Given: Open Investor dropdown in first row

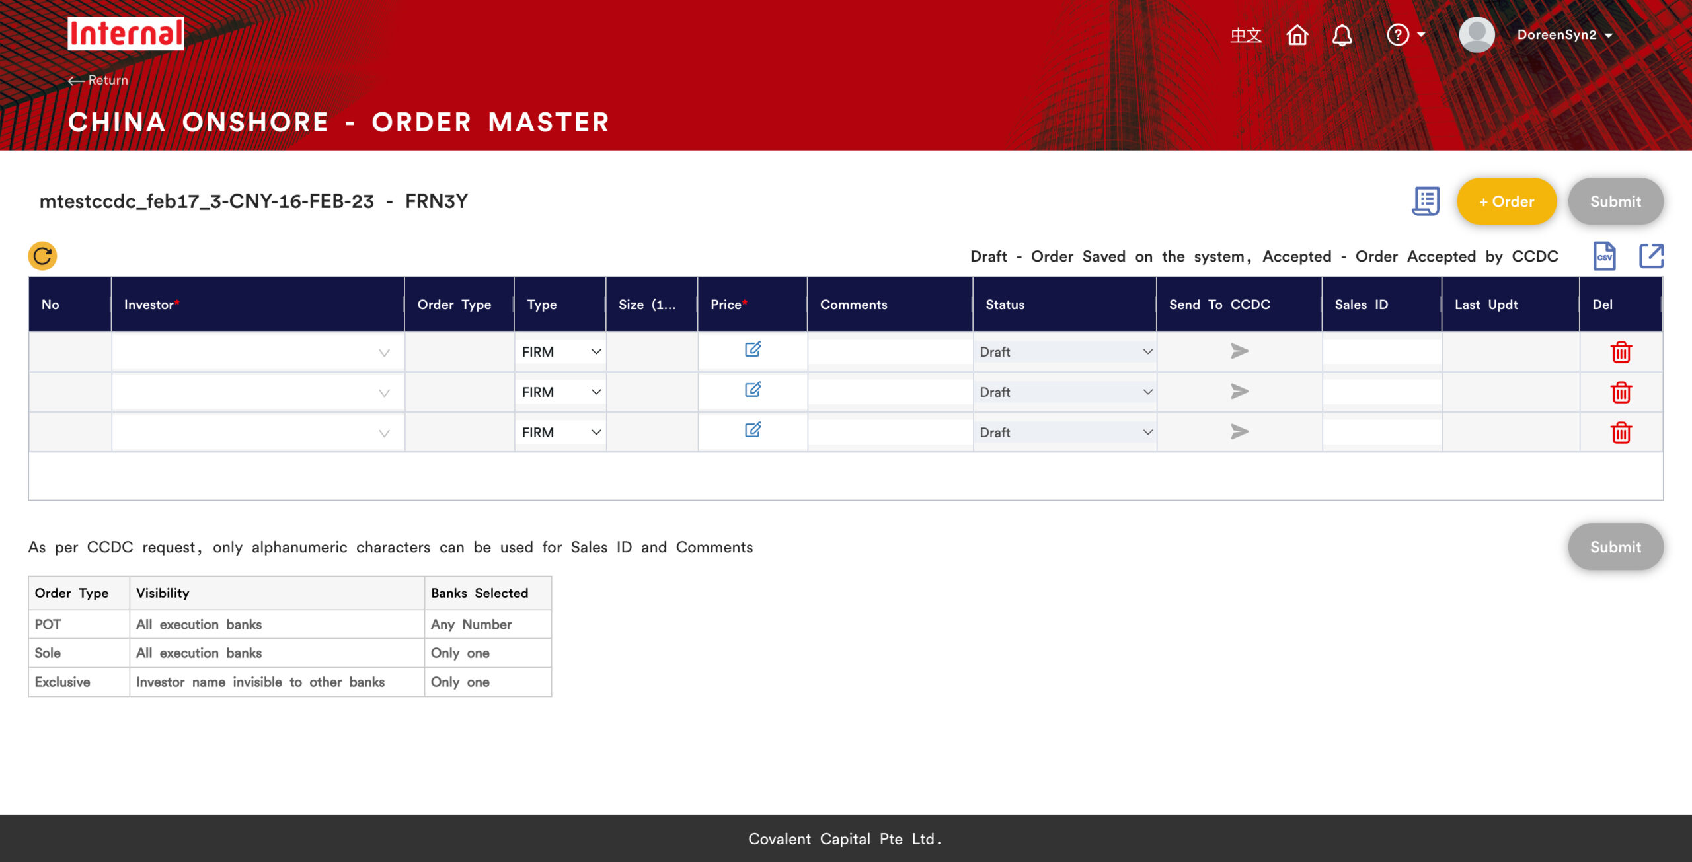Looking at the screenshot, I should [258, 352].
